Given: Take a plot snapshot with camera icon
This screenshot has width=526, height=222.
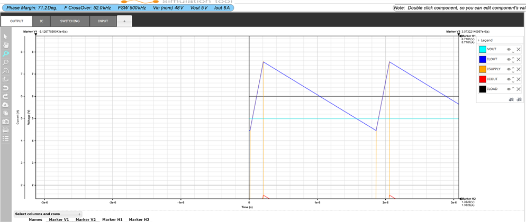Looking at the screenshot, I should click(5, 122).
